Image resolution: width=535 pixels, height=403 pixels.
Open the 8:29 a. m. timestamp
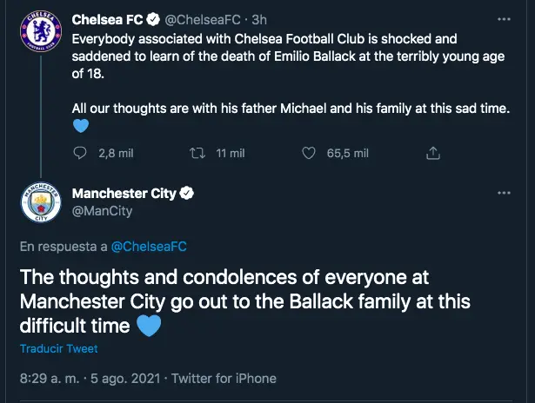(x=50, y=379)
